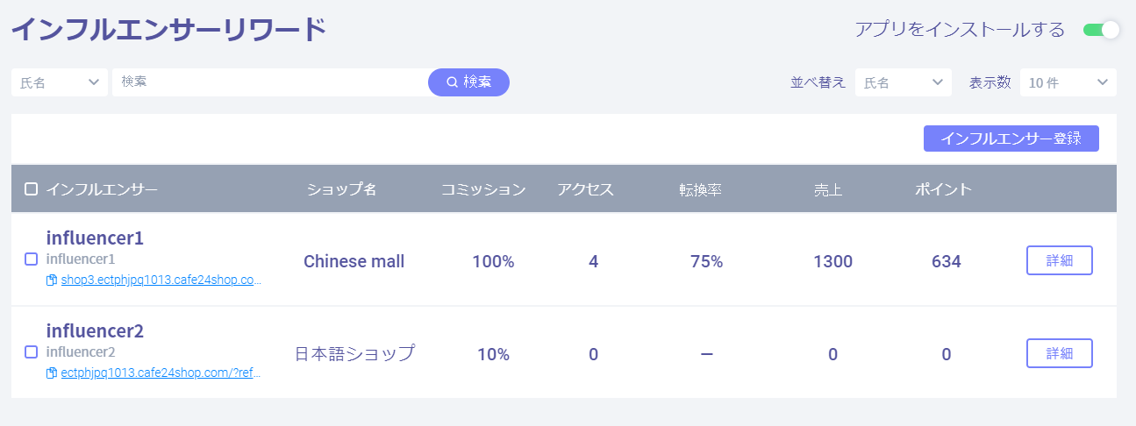Click the copy icon beside influencer1's shop link
This screenshot has width=1136, height=426.
52,280
